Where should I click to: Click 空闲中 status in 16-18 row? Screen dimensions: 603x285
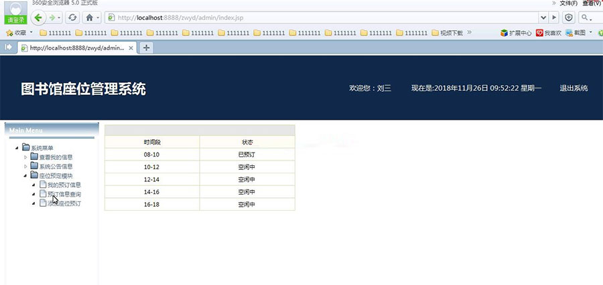[247, 204]
